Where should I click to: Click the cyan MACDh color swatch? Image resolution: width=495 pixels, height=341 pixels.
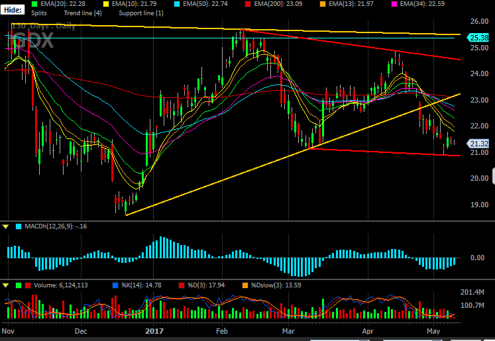(19, 226)
